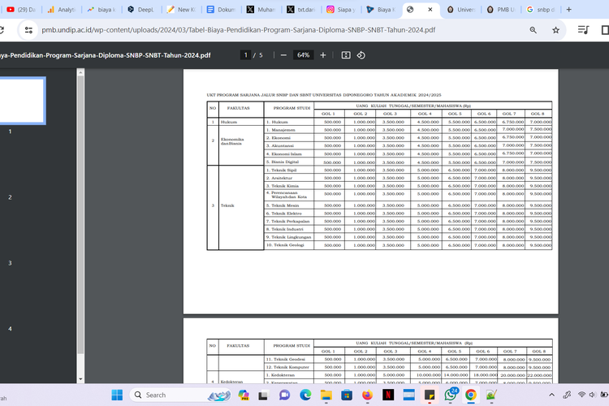Image resolution: width=609 pixels, height=406 pixels.
Task: Click the fit to page icon
Action: [346, 55]
